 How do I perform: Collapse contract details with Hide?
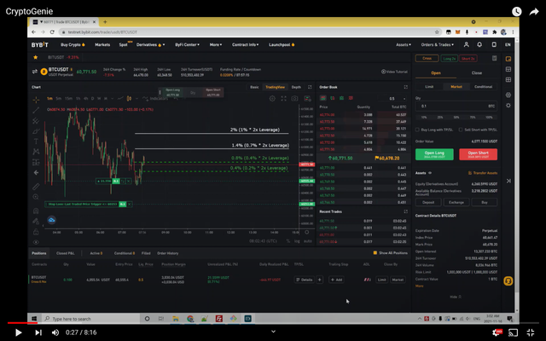pyautogui.click(x=456, y=297)
